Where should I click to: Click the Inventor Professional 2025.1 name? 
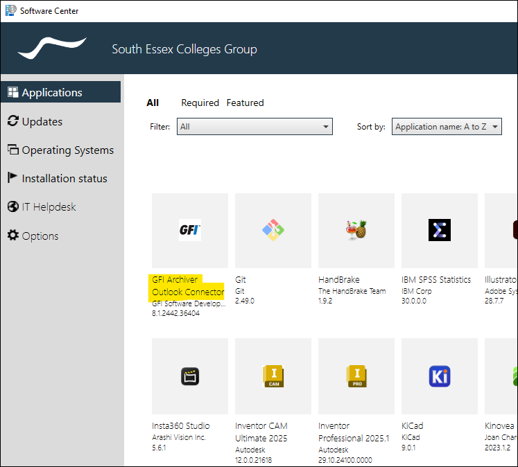pos(354,432)
